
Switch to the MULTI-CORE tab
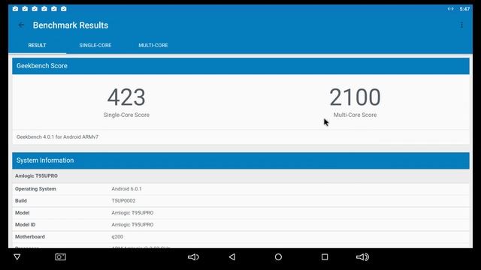[153, 45]
